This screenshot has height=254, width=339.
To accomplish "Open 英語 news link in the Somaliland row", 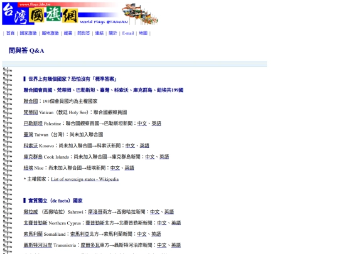I will [156, 234].
